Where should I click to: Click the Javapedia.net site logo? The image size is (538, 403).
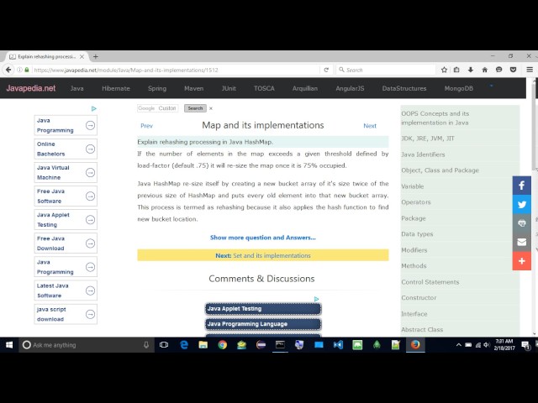[x=31, y=88]
